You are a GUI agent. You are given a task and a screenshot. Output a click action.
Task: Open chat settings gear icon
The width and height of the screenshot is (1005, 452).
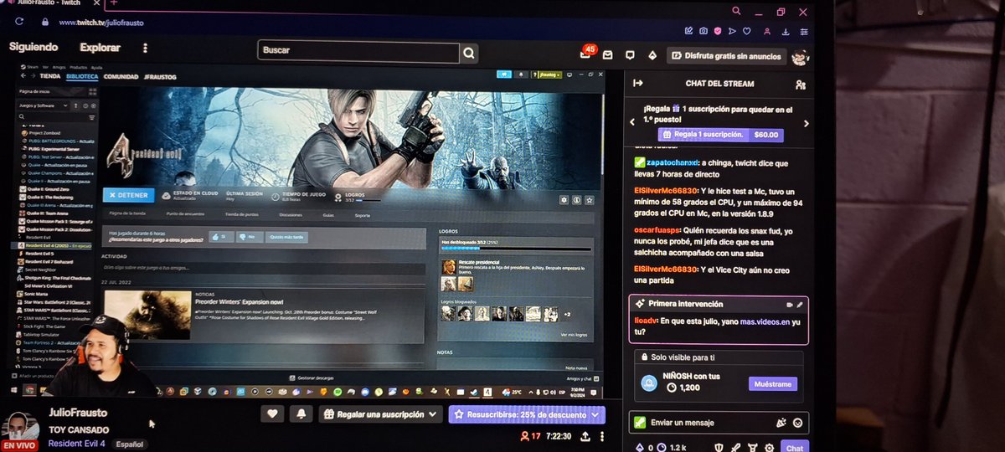[x=770, y=448]
